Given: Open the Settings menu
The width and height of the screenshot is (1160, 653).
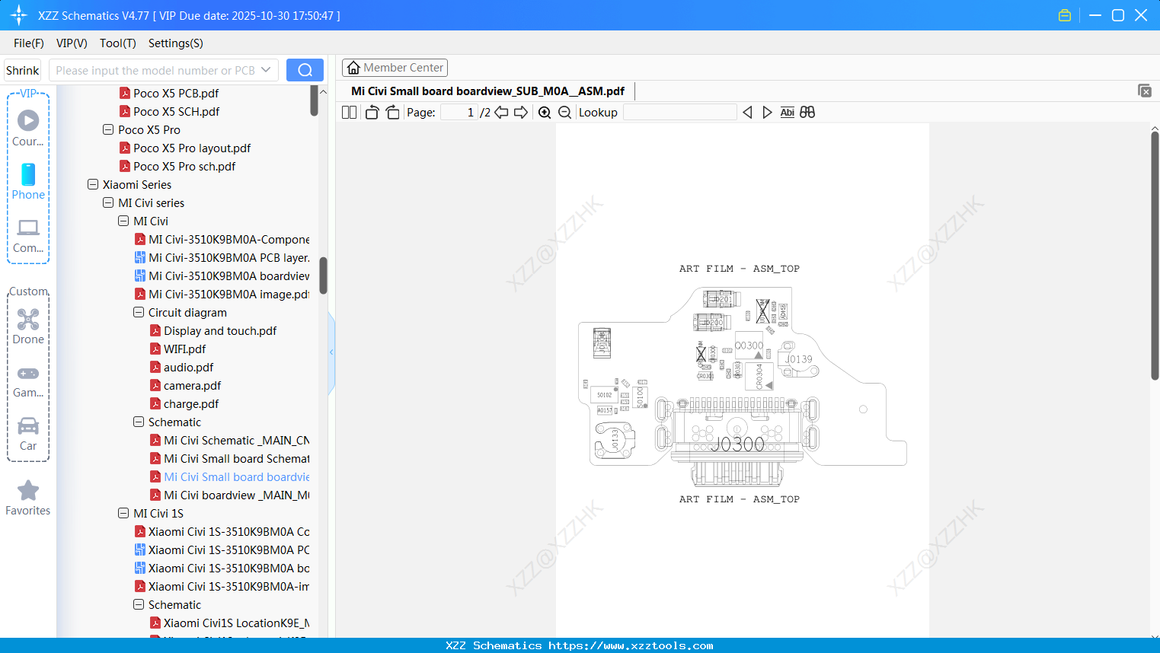Looking at the screenshot, I should coord(175,43).
